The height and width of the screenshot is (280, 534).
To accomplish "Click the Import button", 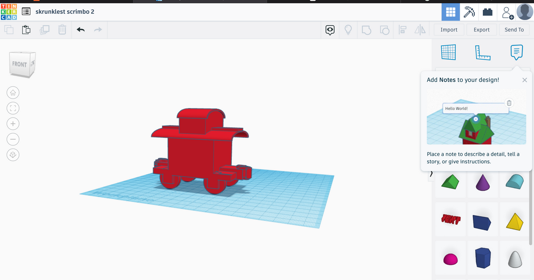I will pyautogui.click(x=449, y=29).
